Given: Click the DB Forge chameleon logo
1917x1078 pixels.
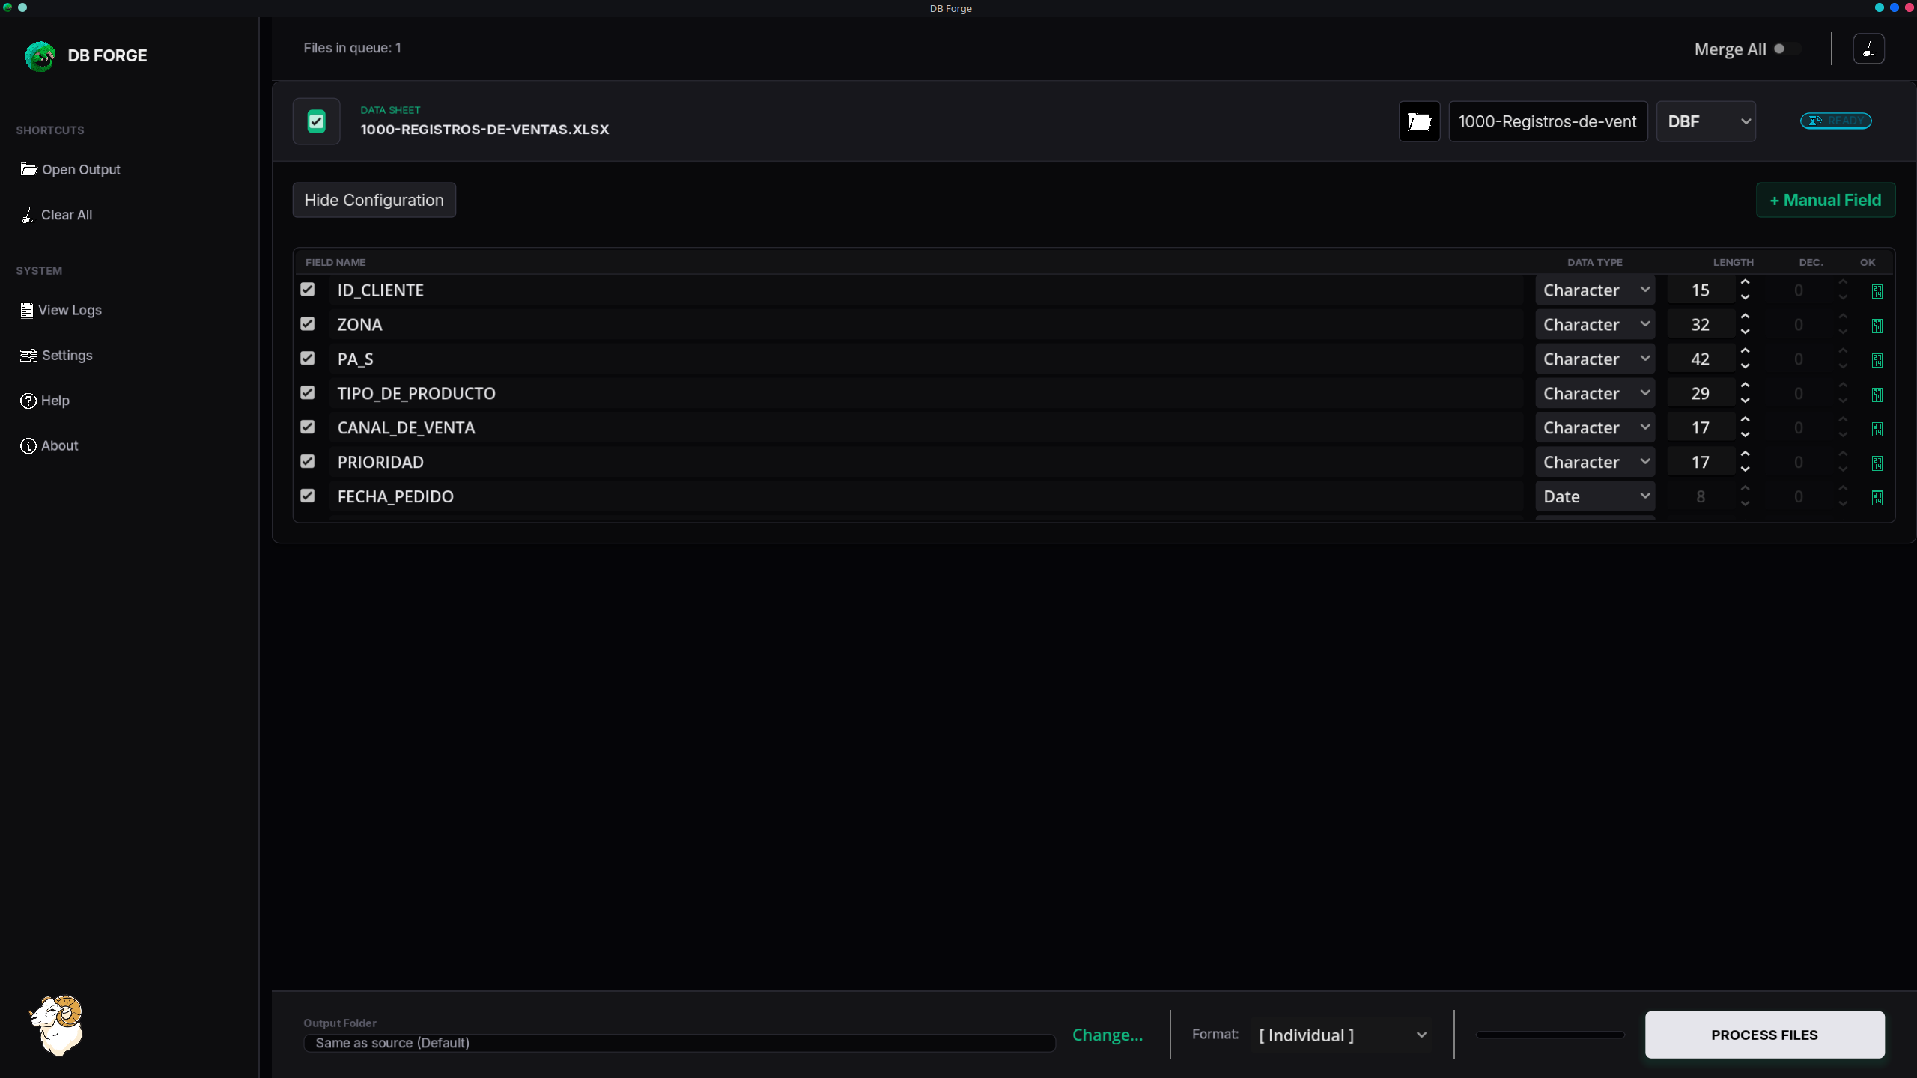Looking at the screenshot, I should [40, 56].
